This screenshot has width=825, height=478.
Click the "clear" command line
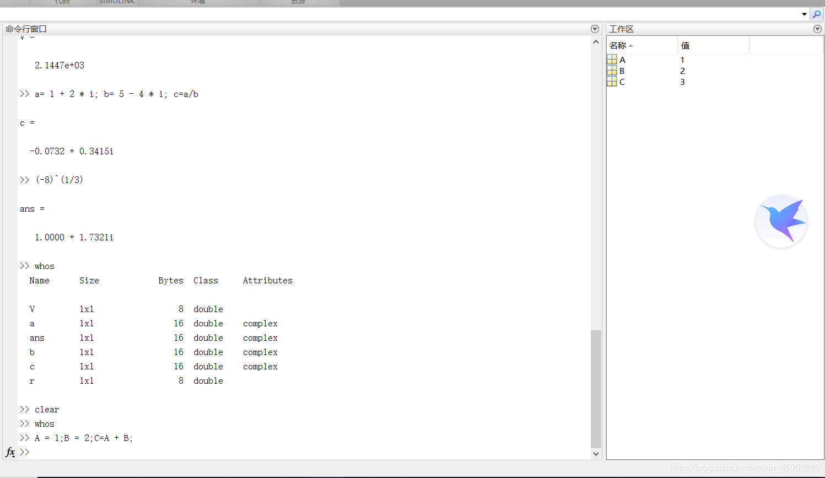click(x=40, y=410)
